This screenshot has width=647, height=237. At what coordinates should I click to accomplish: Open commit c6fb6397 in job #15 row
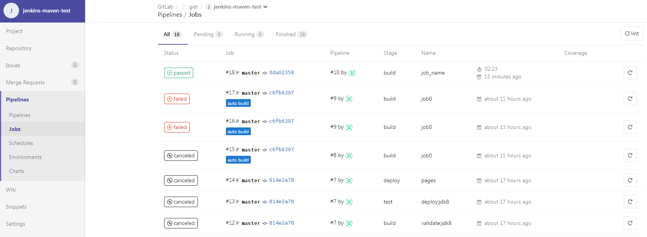[x=282, y=150]
